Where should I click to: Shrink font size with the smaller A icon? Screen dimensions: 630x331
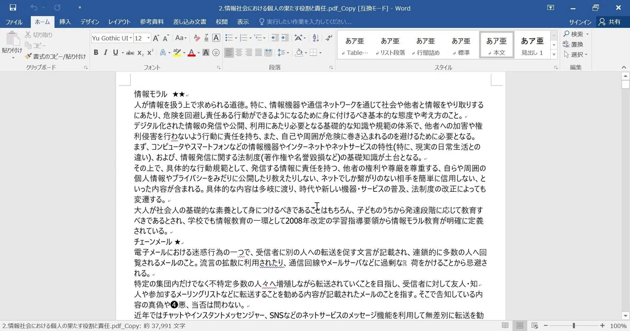pos(166,38)
